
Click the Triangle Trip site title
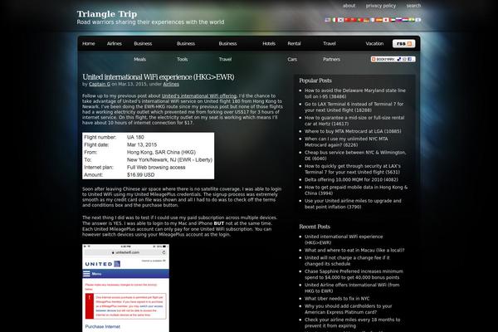[107, 14]
